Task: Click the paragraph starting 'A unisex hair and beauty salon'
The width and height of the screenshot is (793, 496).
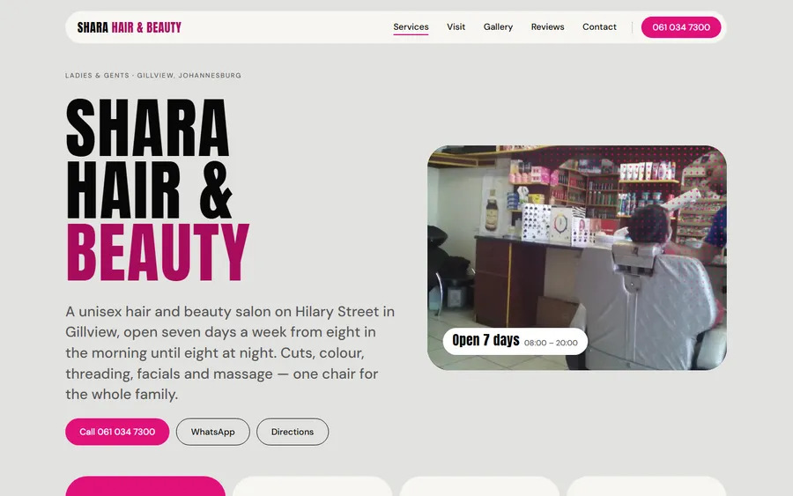Action: (230, 353)
